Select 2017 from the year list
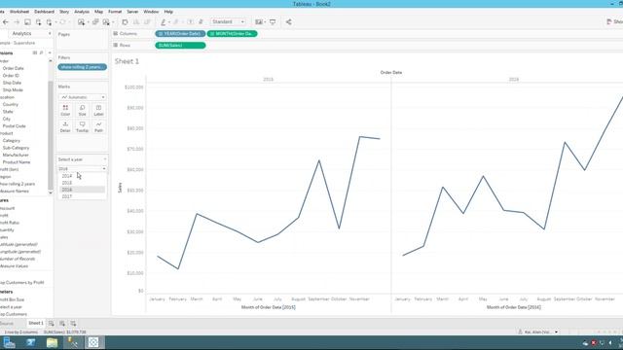The width and height of the screenshot is (623, 350). click(x=82, y=196)
